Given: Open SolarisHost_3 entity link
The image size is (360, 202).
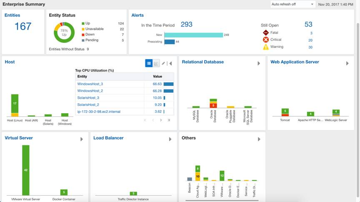Looking at the screenshot, I should coord(88,97).
